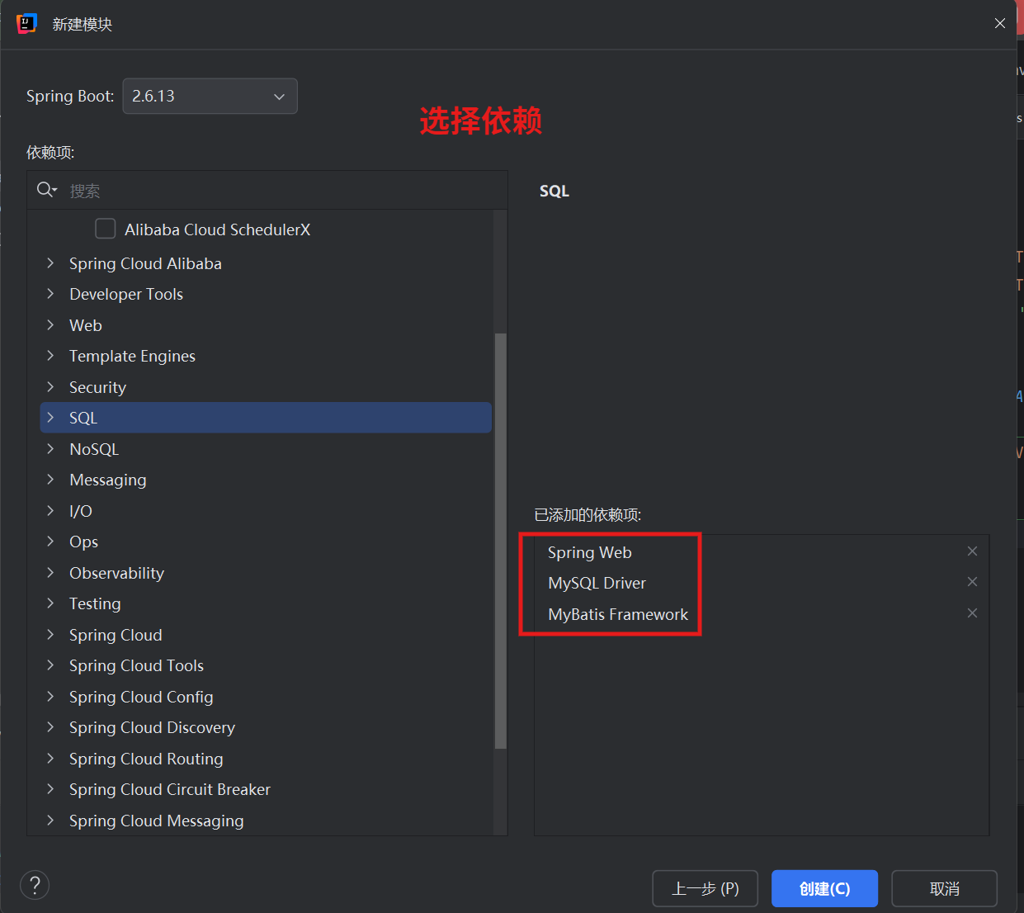This screenshot has width=1024, height=913.
Task: Click the 上一步 (P) previous button
Action: pyautogui.click(x=705, y=888)
